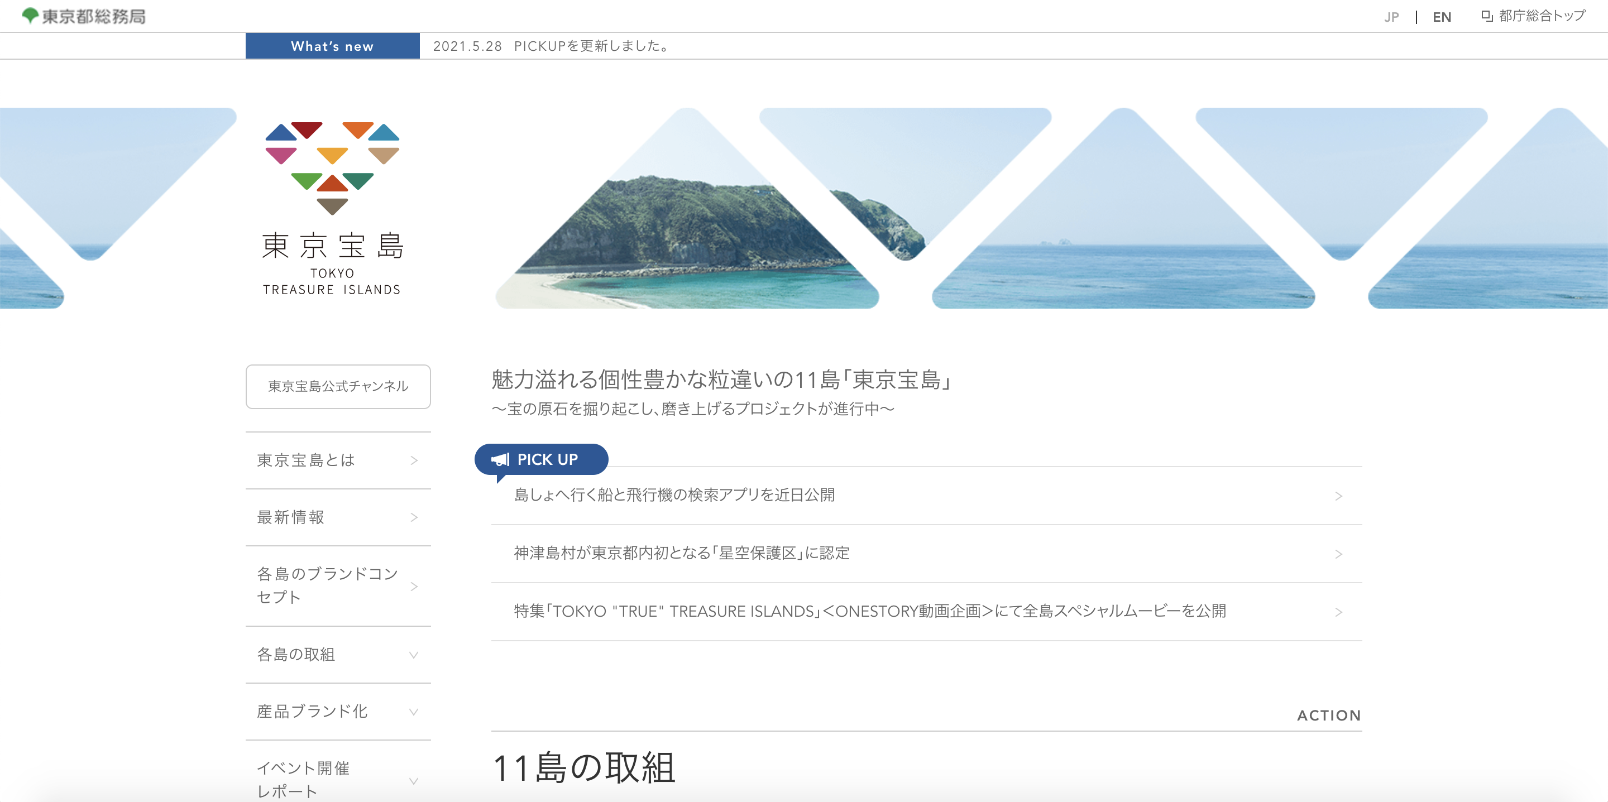The image size is (1608, 802).
Task: Click the arrow next to 東京宝島とは
Action: pyautogui.click(x=414, y=460)
